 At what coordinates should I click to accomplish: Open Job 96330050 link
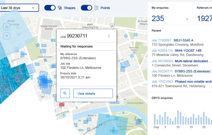[x=162, y=61]
